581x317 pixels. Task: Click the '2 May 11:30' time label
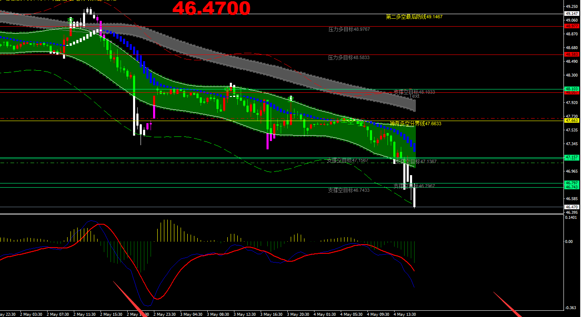pyautogui.click(x=85, y=314)
